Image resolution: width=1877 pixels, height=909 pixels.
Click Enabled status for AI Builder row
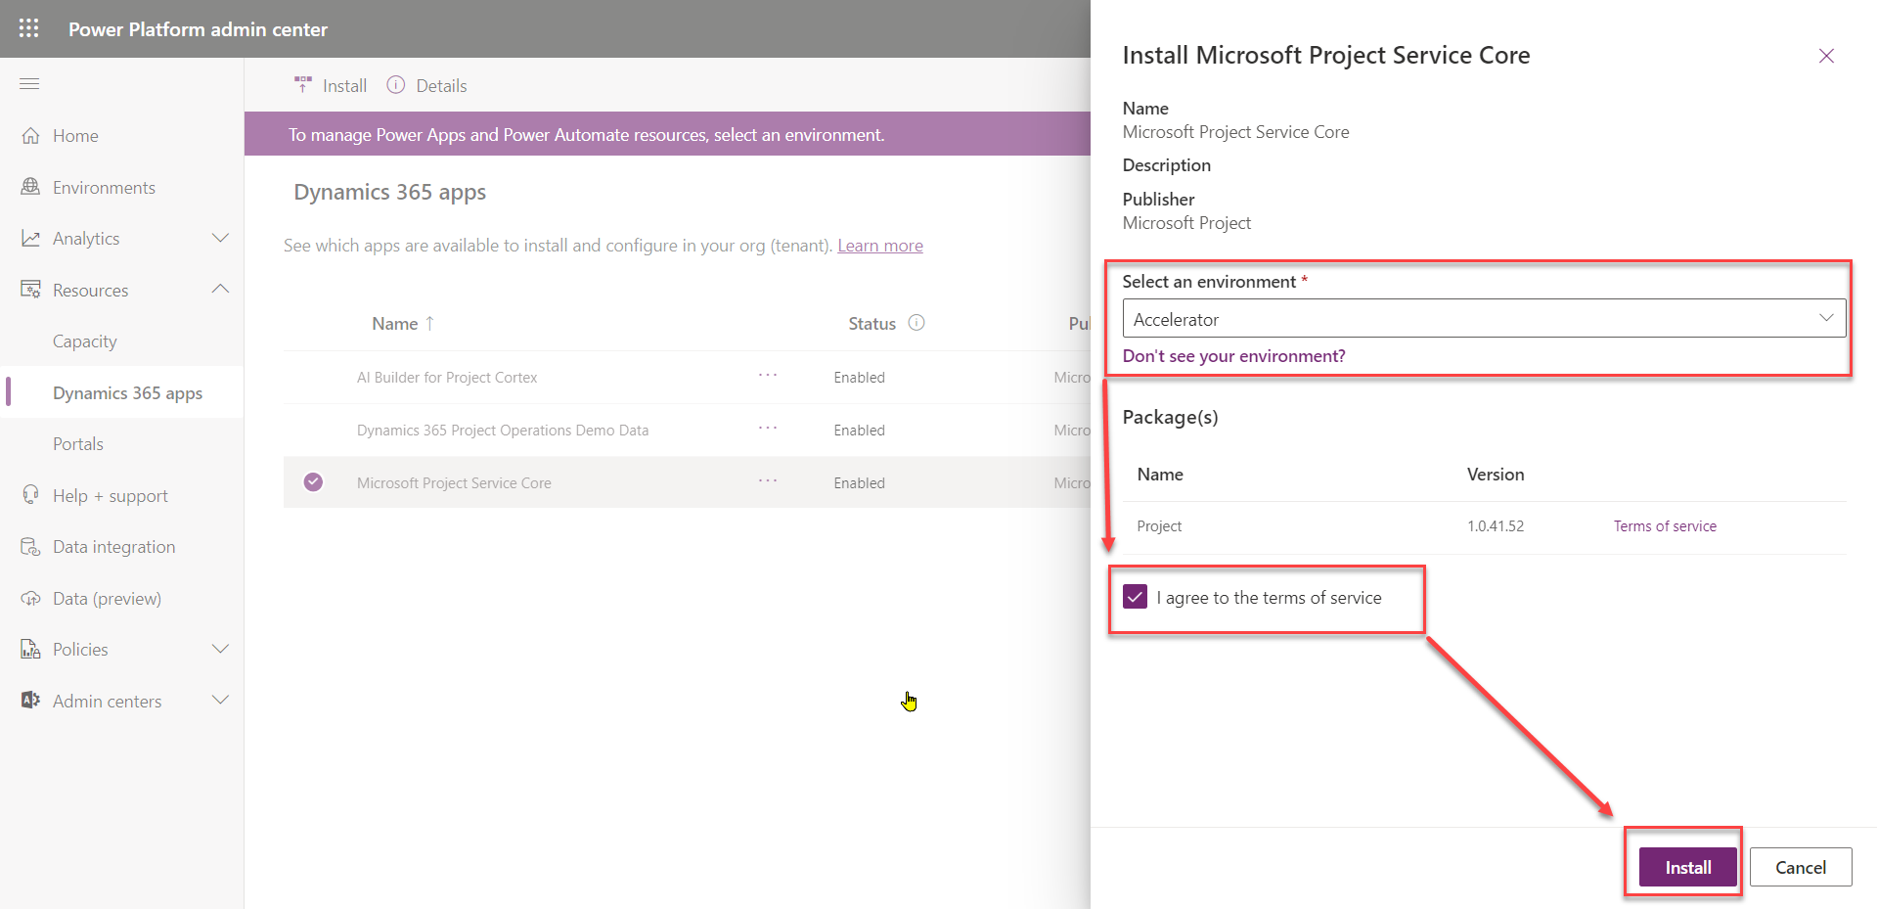(859, 378)
